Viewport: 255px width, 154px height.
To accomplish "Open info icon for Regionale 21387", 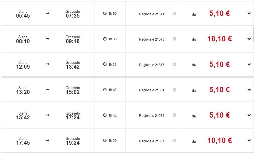I will click(174, 141).
